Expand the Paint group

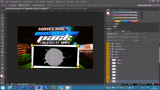click(x=110, y=54)
